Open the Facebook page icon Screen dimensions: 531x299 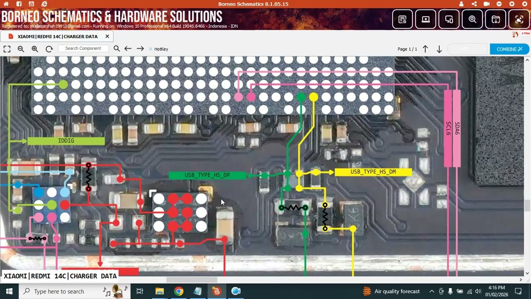pos(19,4)
